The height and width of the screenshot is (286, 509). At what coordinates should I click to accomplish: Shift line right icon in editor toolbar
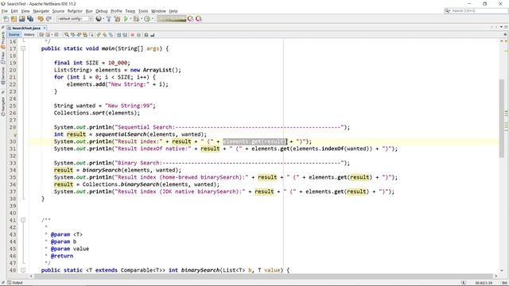point(125,34)
